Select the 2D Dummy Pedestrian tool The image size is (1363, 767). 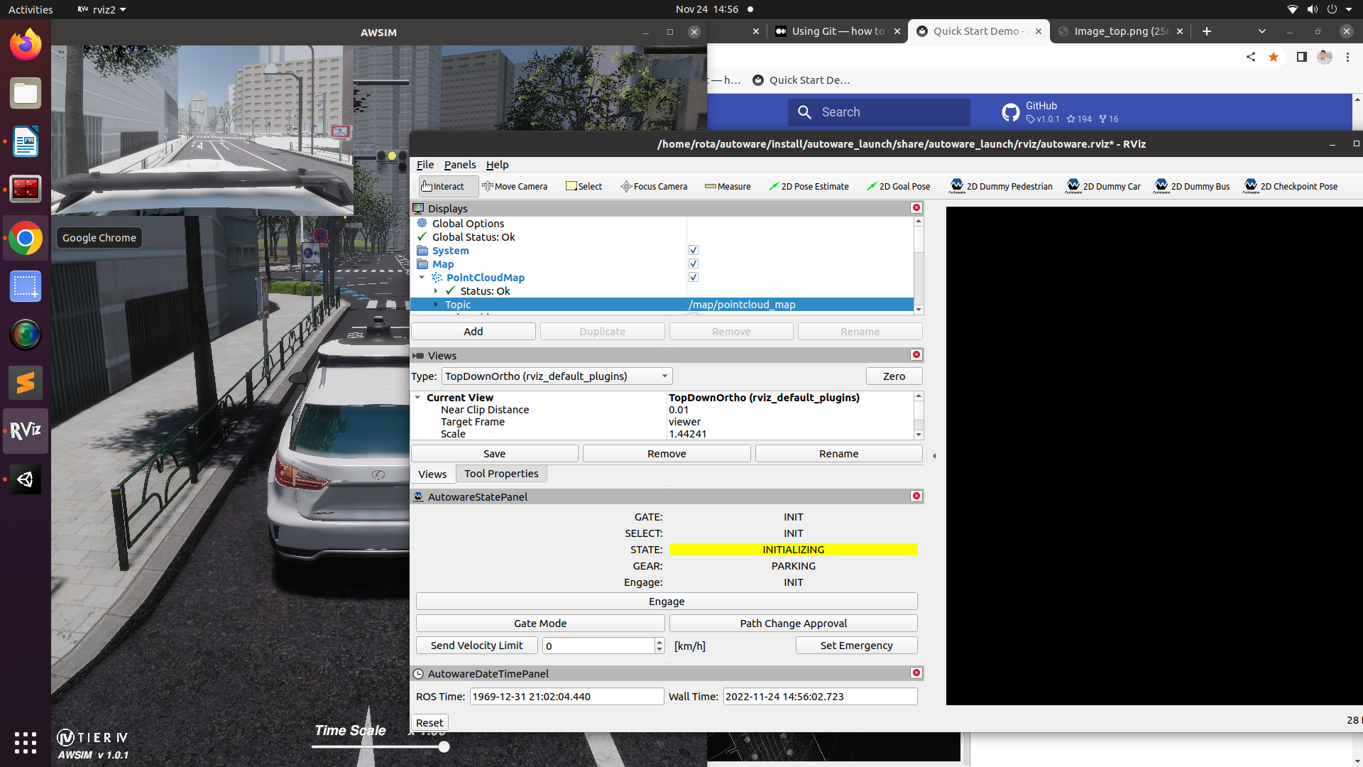1000,186
